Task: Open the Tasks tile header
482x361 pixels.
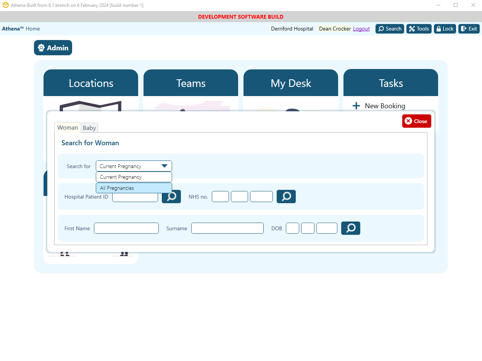Action: click(391, 83)
